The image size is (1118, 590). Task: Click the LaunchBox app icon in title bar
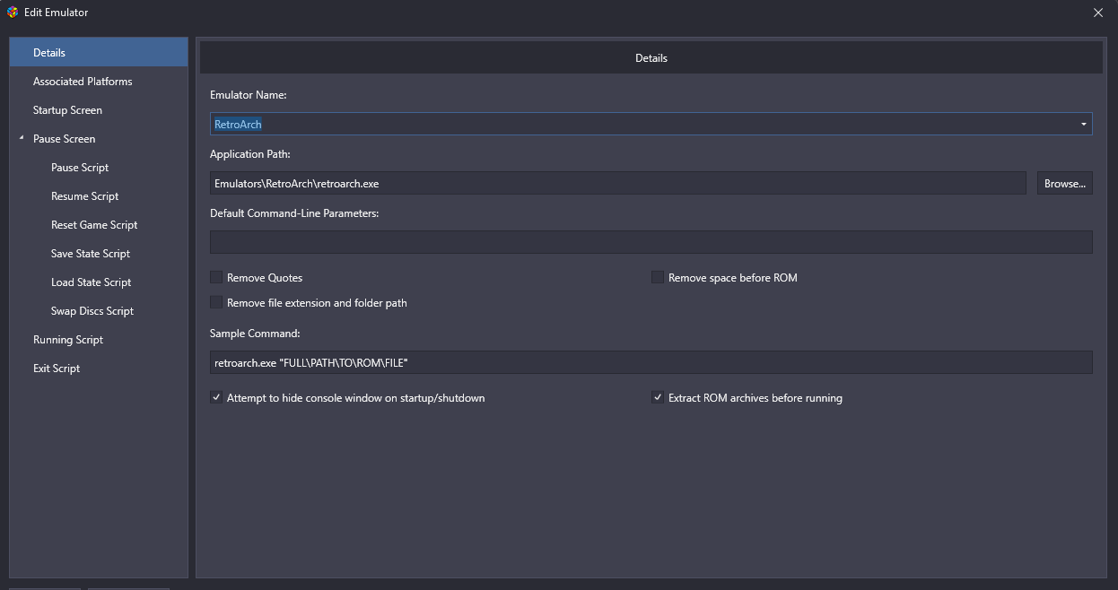pyautogui.click(x=13, y=13)
